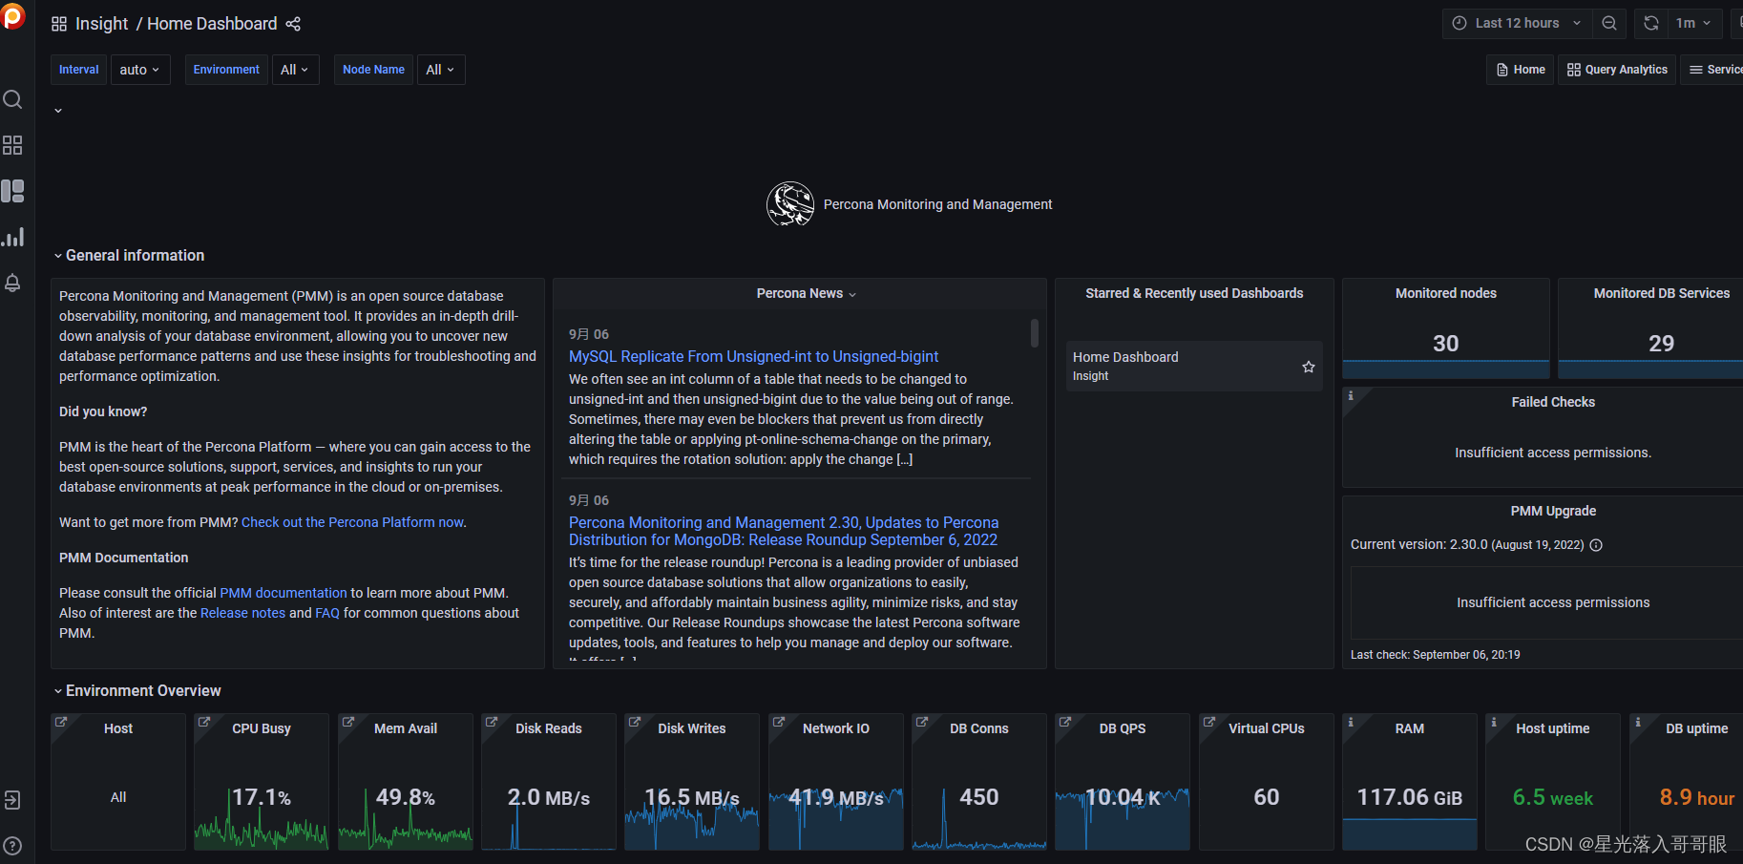Open the Last 12 hours time picker
The image size is (1743, 864).
point(1517,23)
